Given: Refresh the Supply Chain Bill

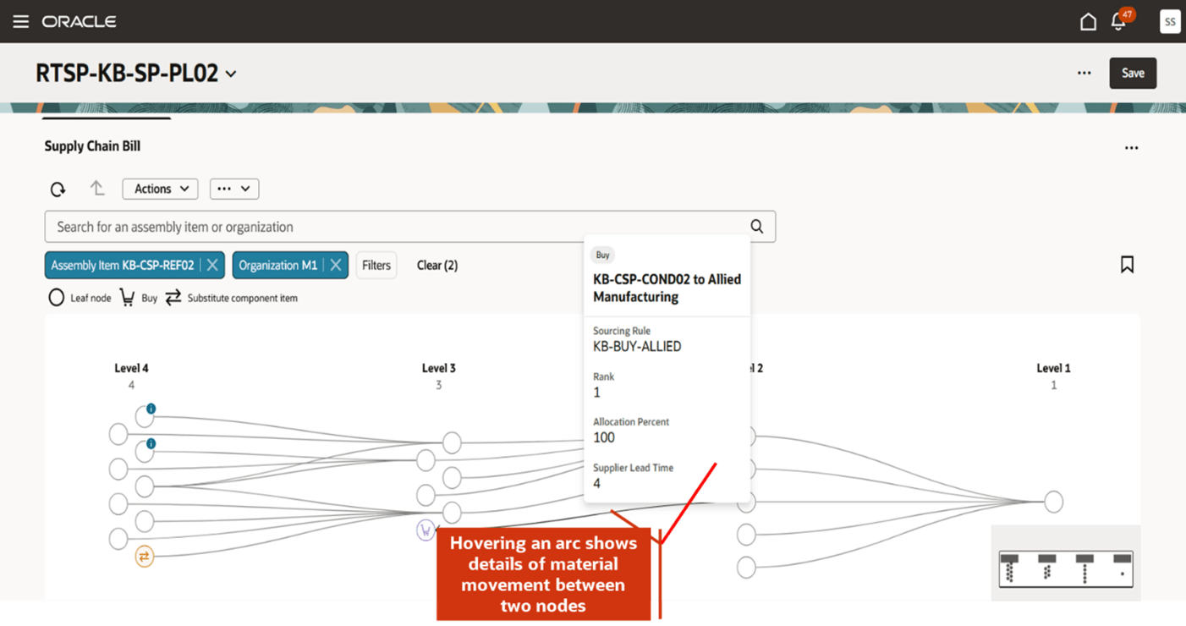Looking at the screenshot, I should [x=58, y=189].
